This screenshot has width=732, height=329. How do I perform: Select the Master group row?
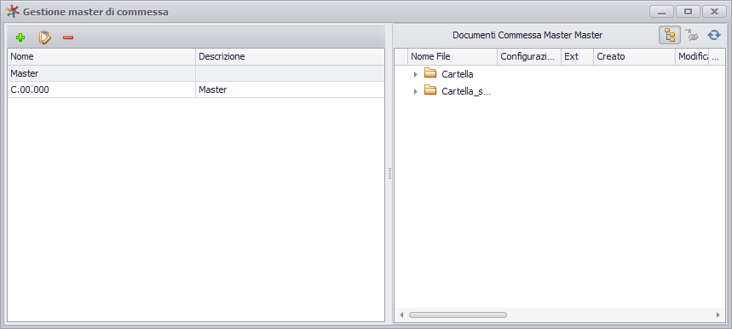point(196,73)
